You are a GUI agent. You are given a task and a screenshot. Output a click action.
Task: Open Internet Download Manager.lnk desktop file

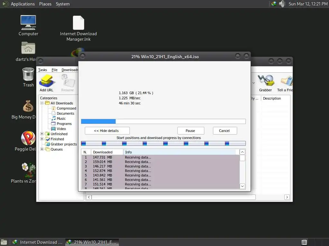[x=78, y=29]
